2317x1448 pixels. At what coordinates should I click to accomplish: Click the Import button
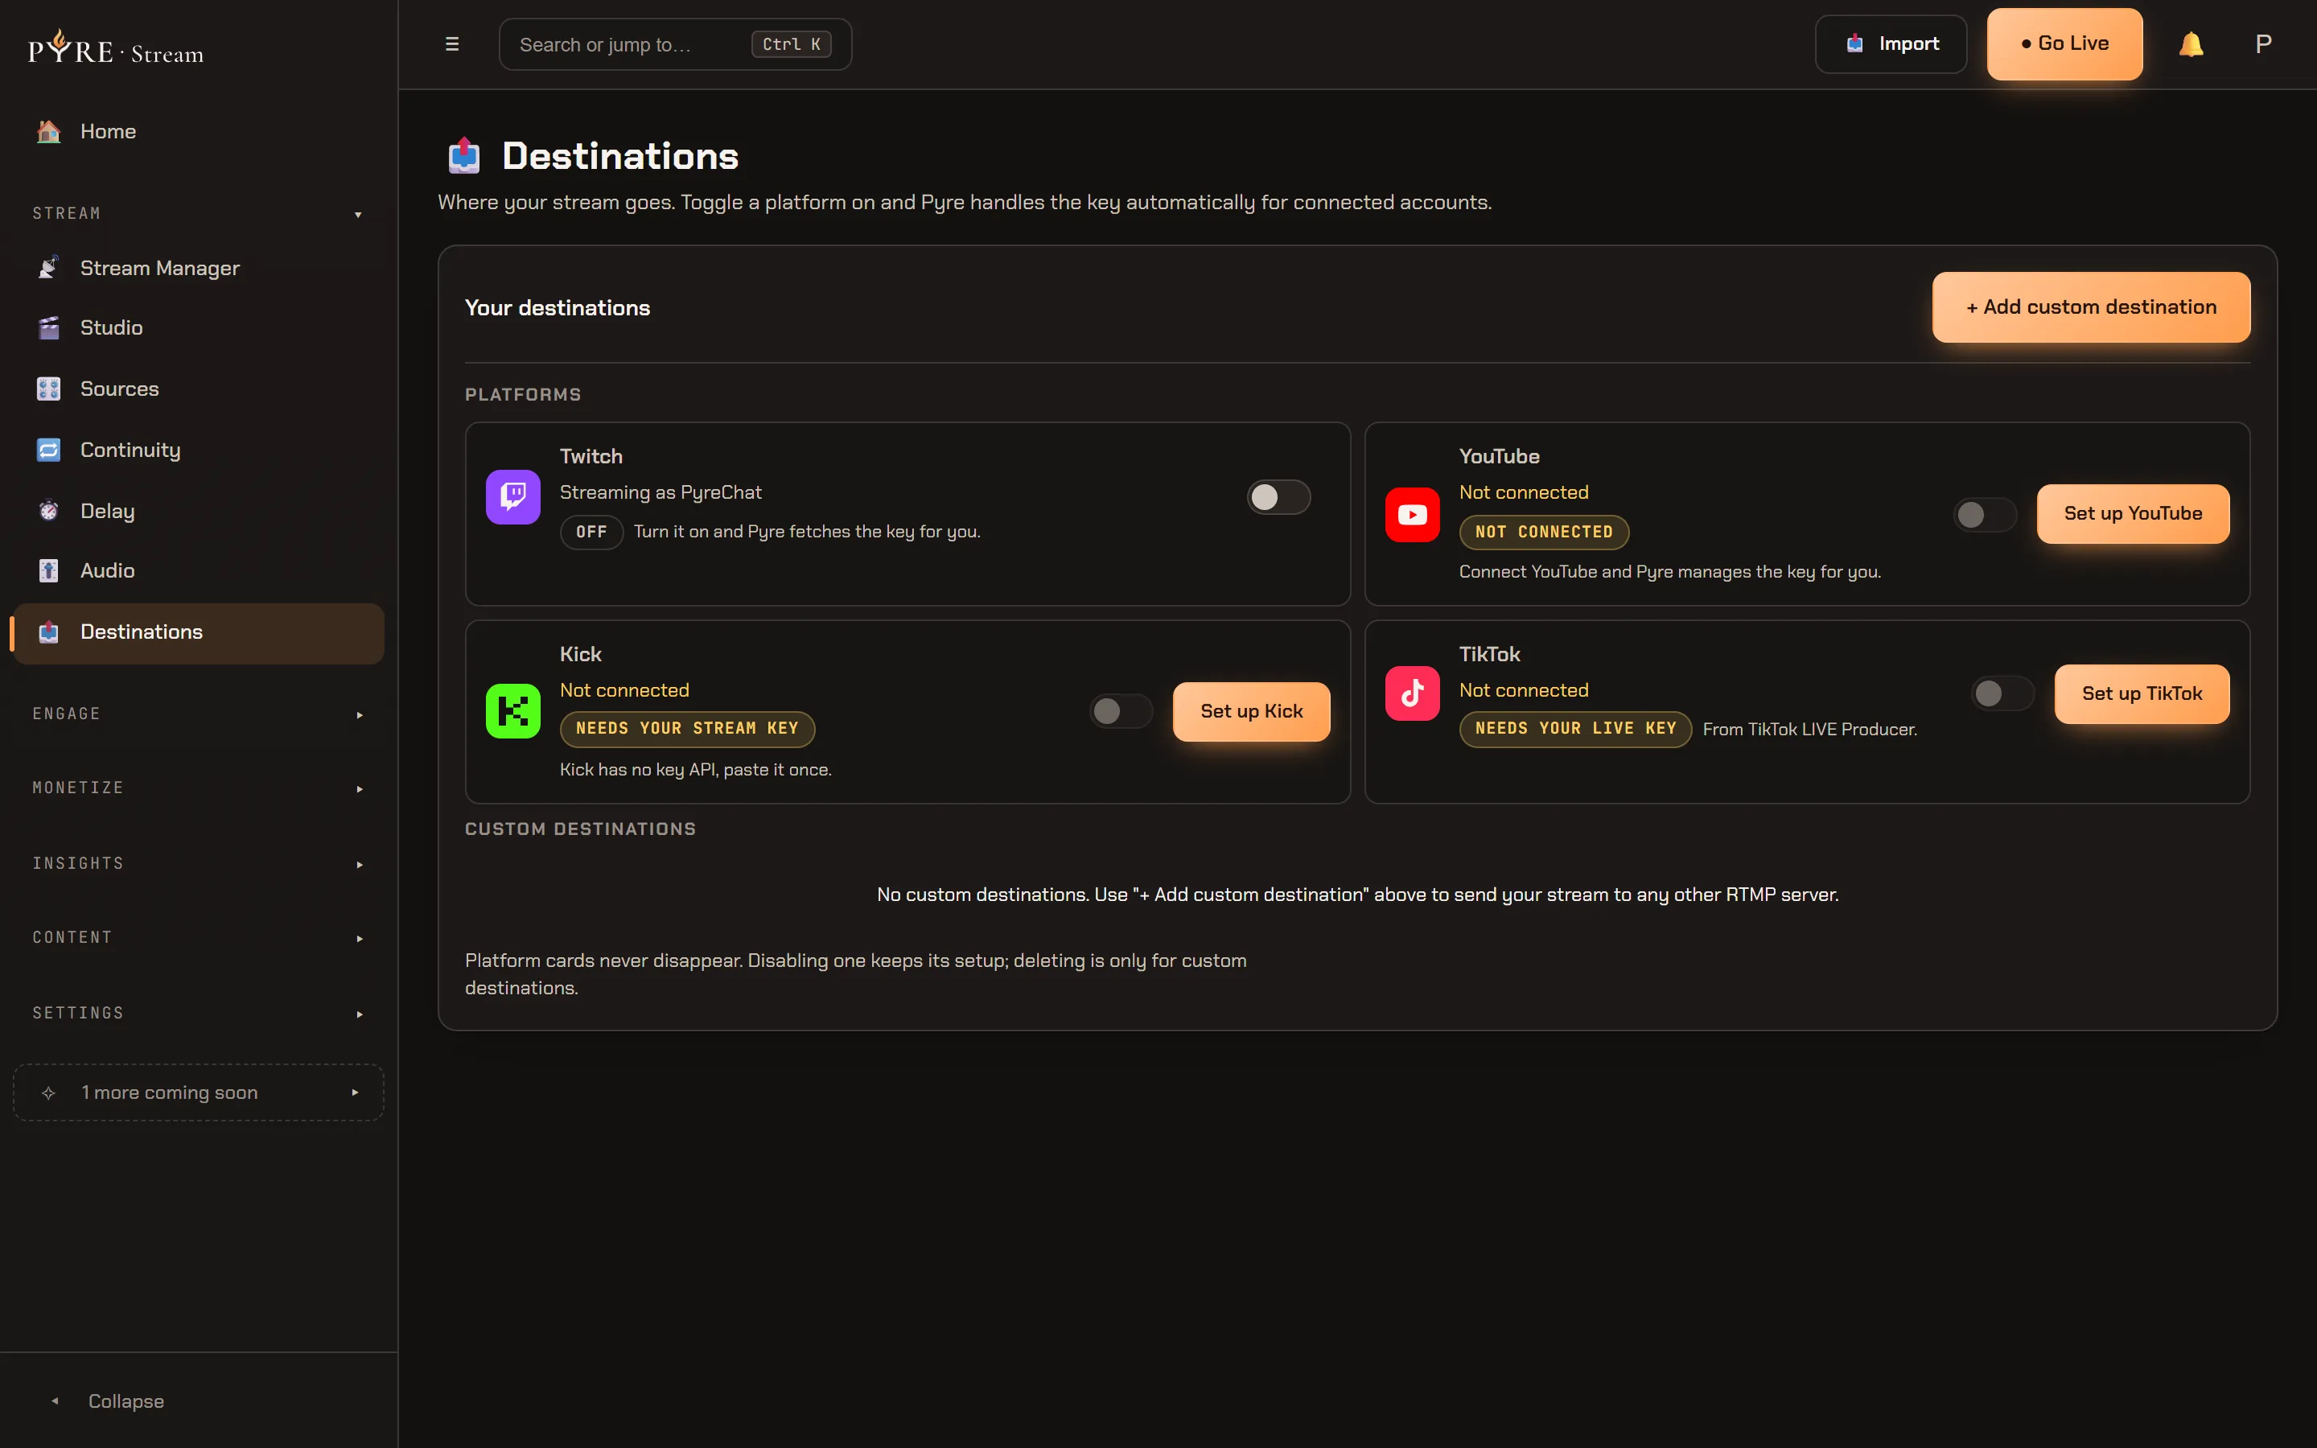point(1891,44)
